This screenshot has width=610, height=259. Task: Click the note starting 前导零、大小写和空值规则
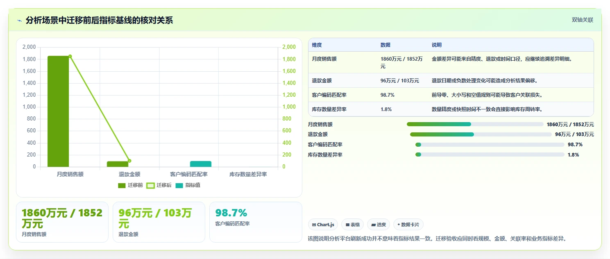tap(487, 95)
